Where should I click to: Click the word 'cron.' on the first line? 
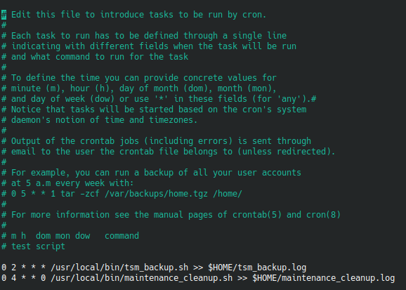pyautogui.click(x=254, y=15)
